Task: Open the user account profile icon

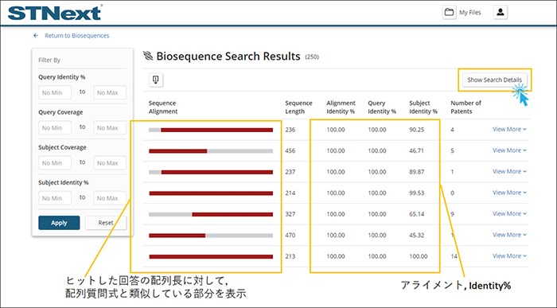Action: pyautogui.click(x=501, y=12)
